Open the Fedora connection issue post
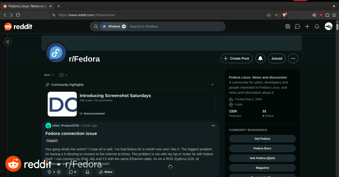 (71, 134)
